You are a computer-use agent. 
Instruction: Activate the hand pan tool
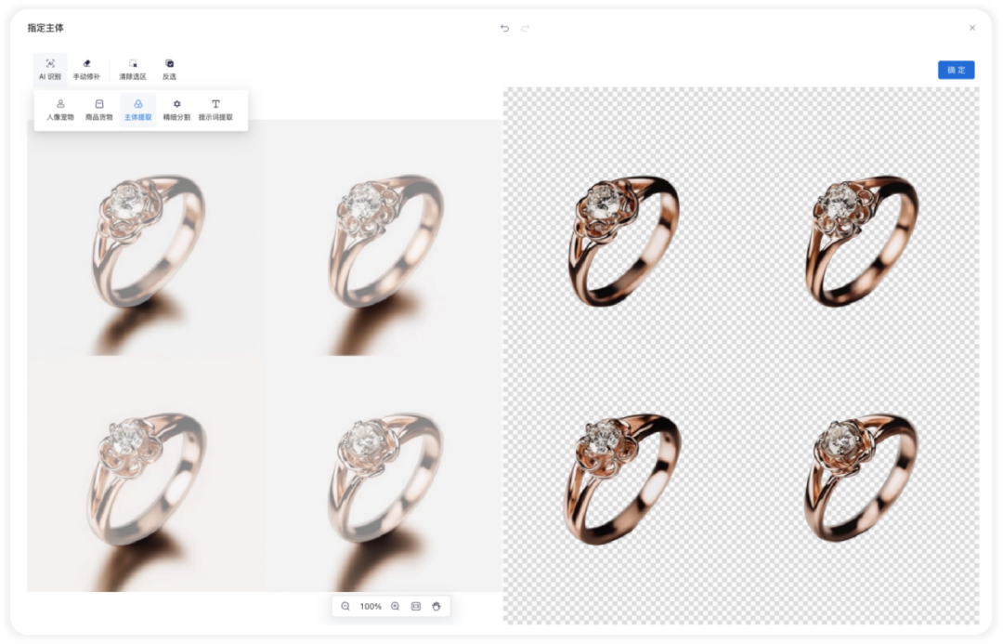(x=436, y=606)
